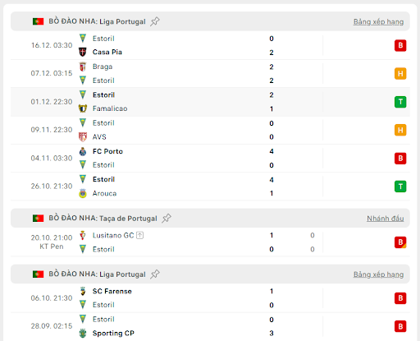Click the green T badge for Estoril–Famalicao
Viewport: 420px width, 341px height.
pos(400,102)
